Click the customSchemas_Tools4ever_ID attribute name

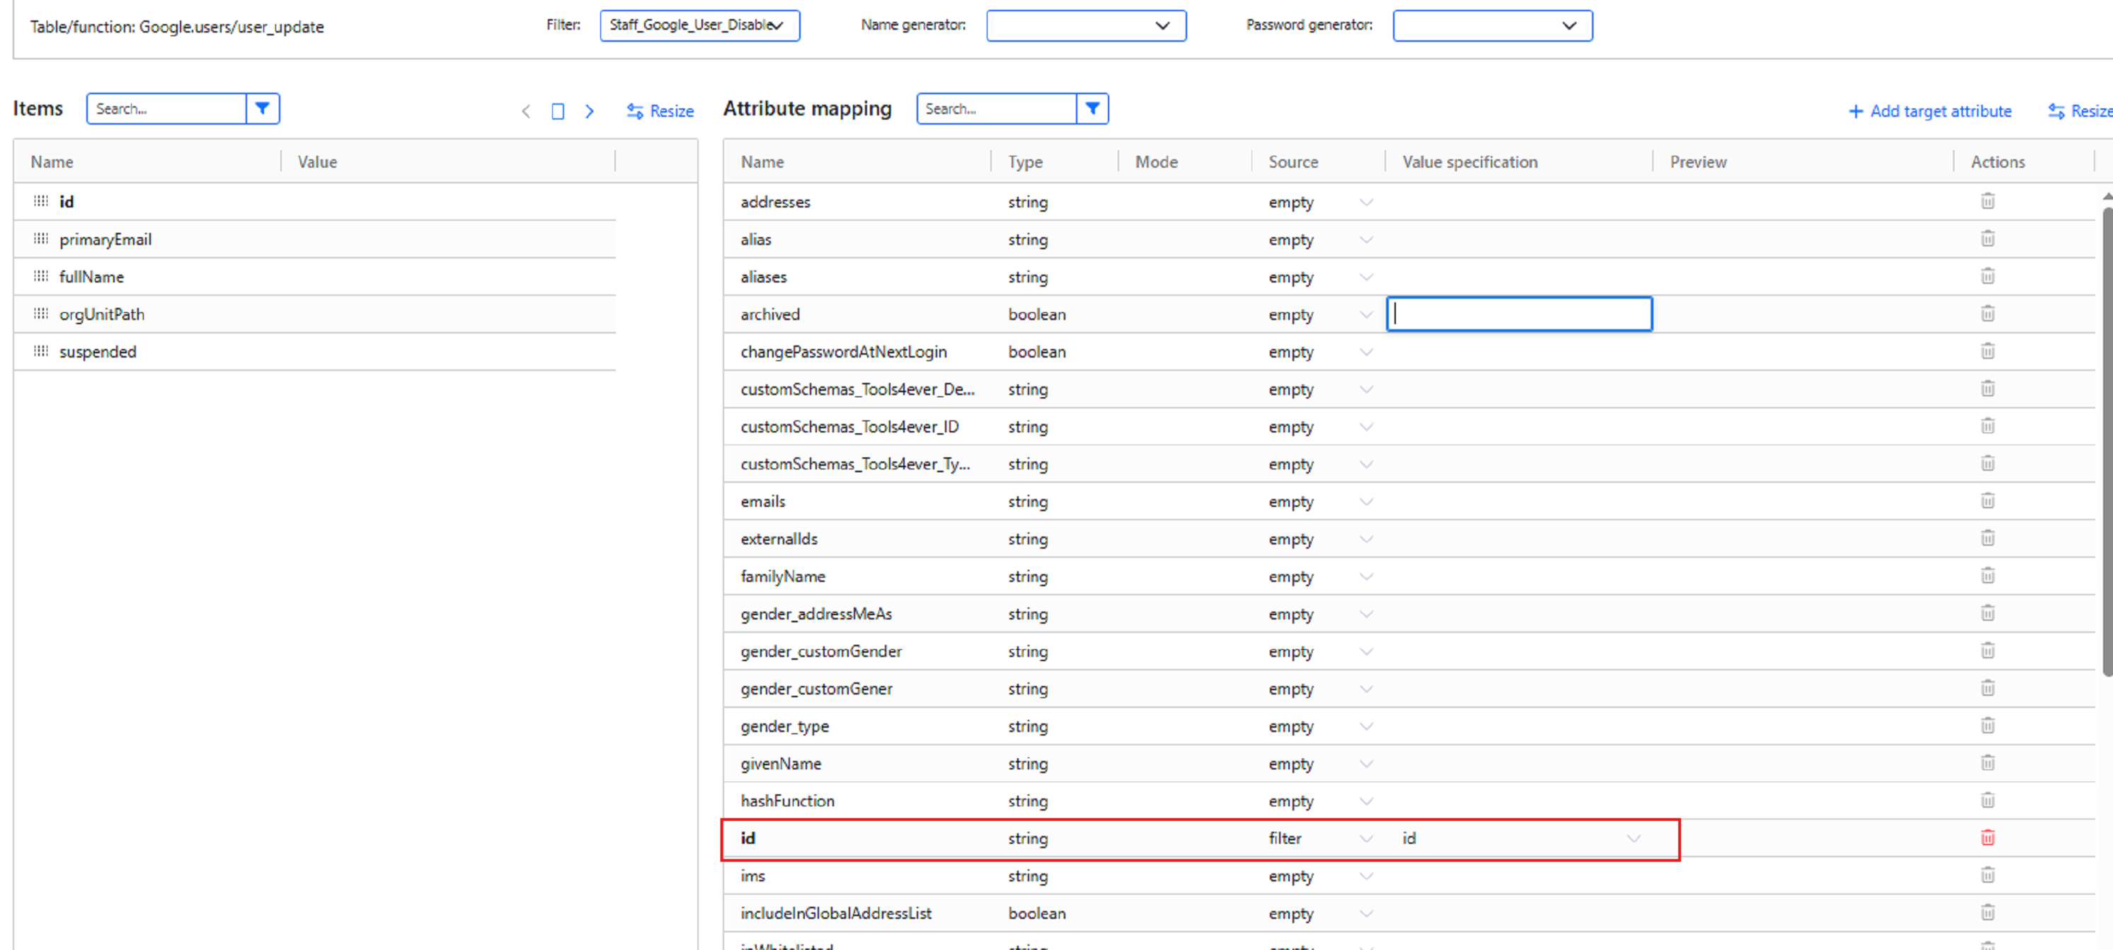pos(849,427)
